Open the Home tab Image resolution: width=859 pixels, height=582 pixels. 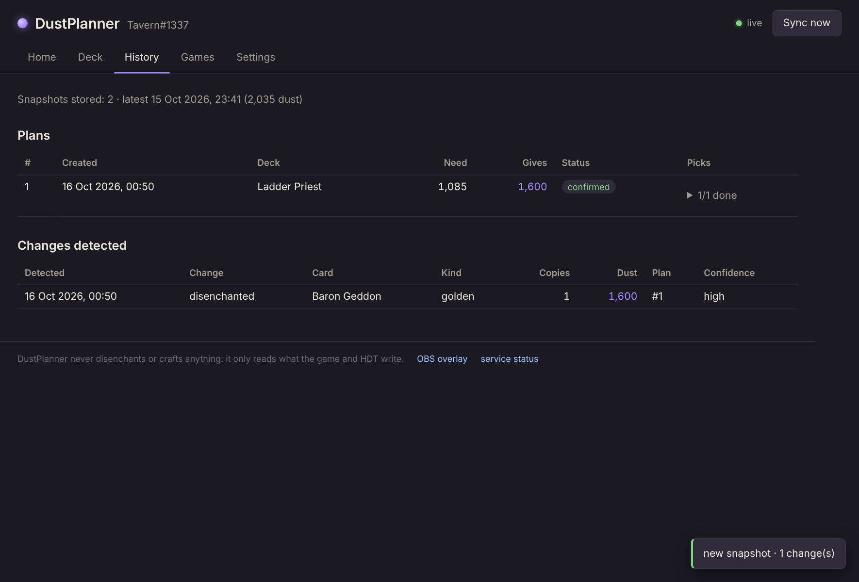click(x=42, y=57)
